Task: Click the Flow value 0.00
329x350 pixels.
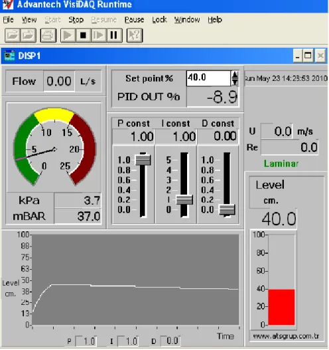Action: 59,81
